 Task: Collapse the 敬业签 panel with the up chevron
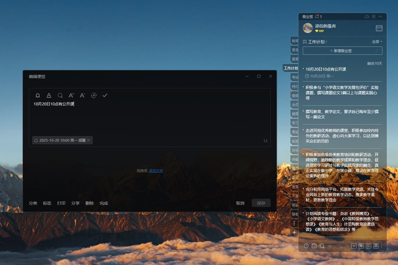coord(380,16)
